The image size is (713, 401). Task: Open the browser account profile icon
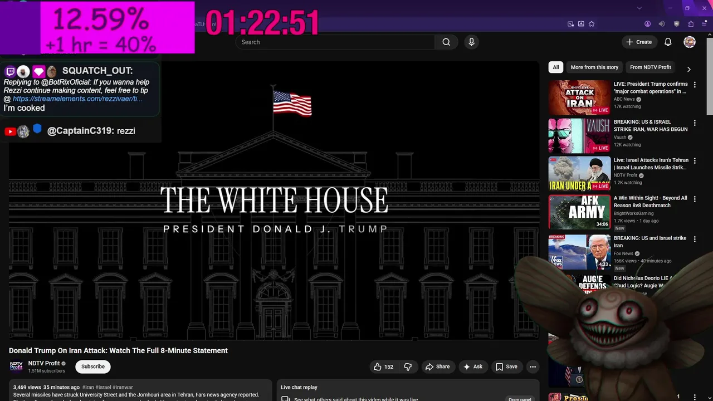coord(647,24)
